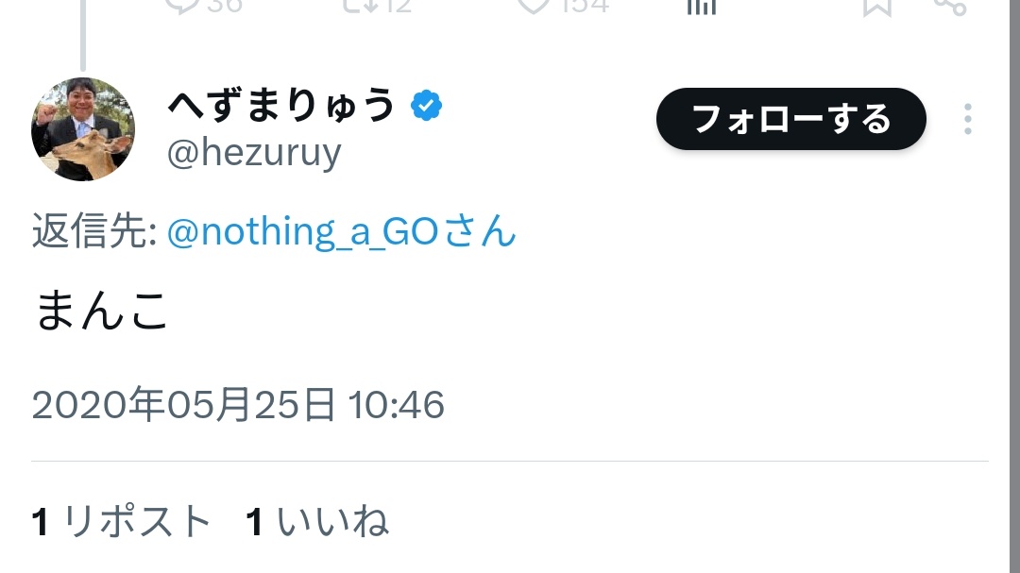Viewport: 1020px width, 573px height.
Task: Click the blue verified badge
Action: click(x=427, y=106)
